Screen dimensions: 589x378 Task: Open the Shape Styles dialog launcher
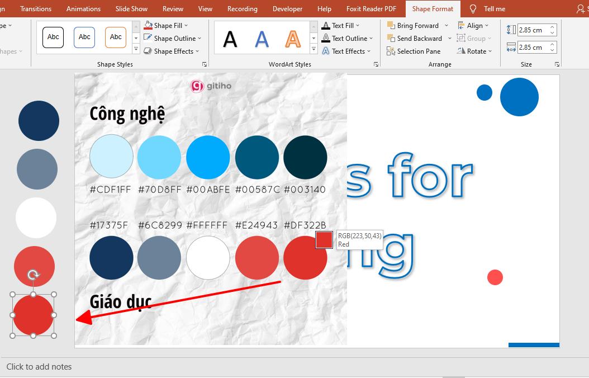205,65
